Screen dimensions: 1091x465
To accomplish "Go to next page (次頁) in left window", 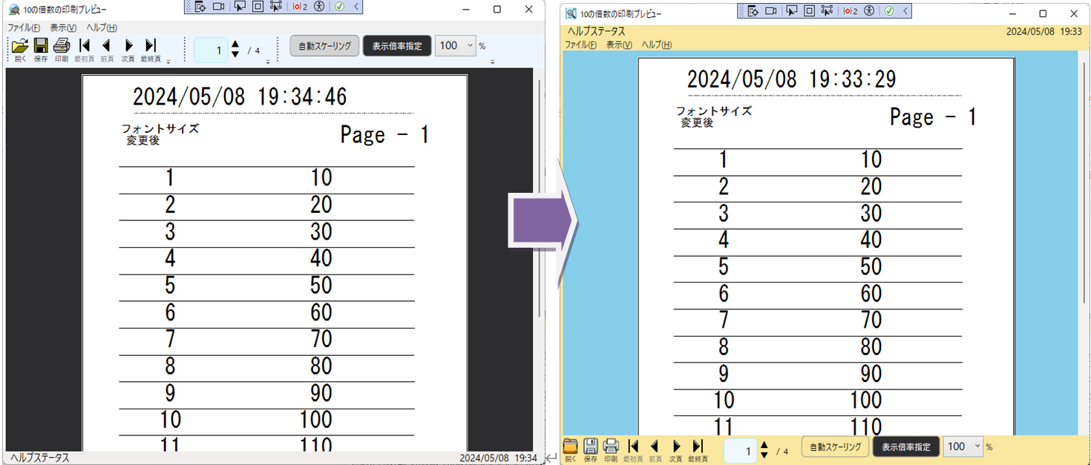I will point(128,46).
